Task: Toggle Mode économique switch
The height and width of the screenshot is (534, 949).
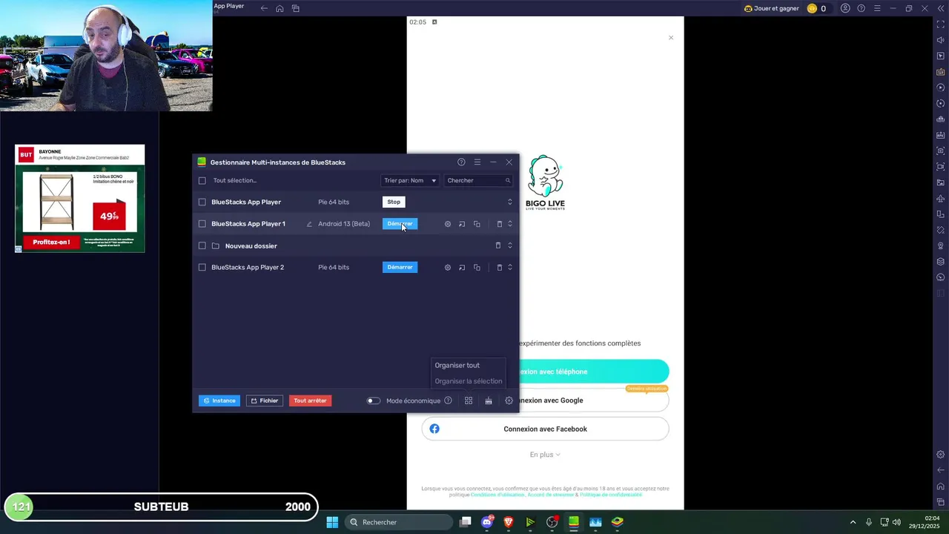Action: pyautogui.click(x=374, y=400)
